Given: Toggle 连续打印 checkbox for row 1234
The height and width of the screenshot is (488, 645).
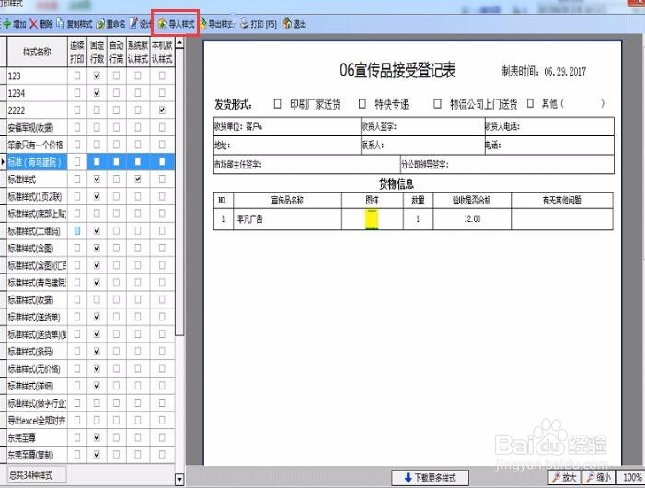Looking at the screenshot, I should (77, 93).
